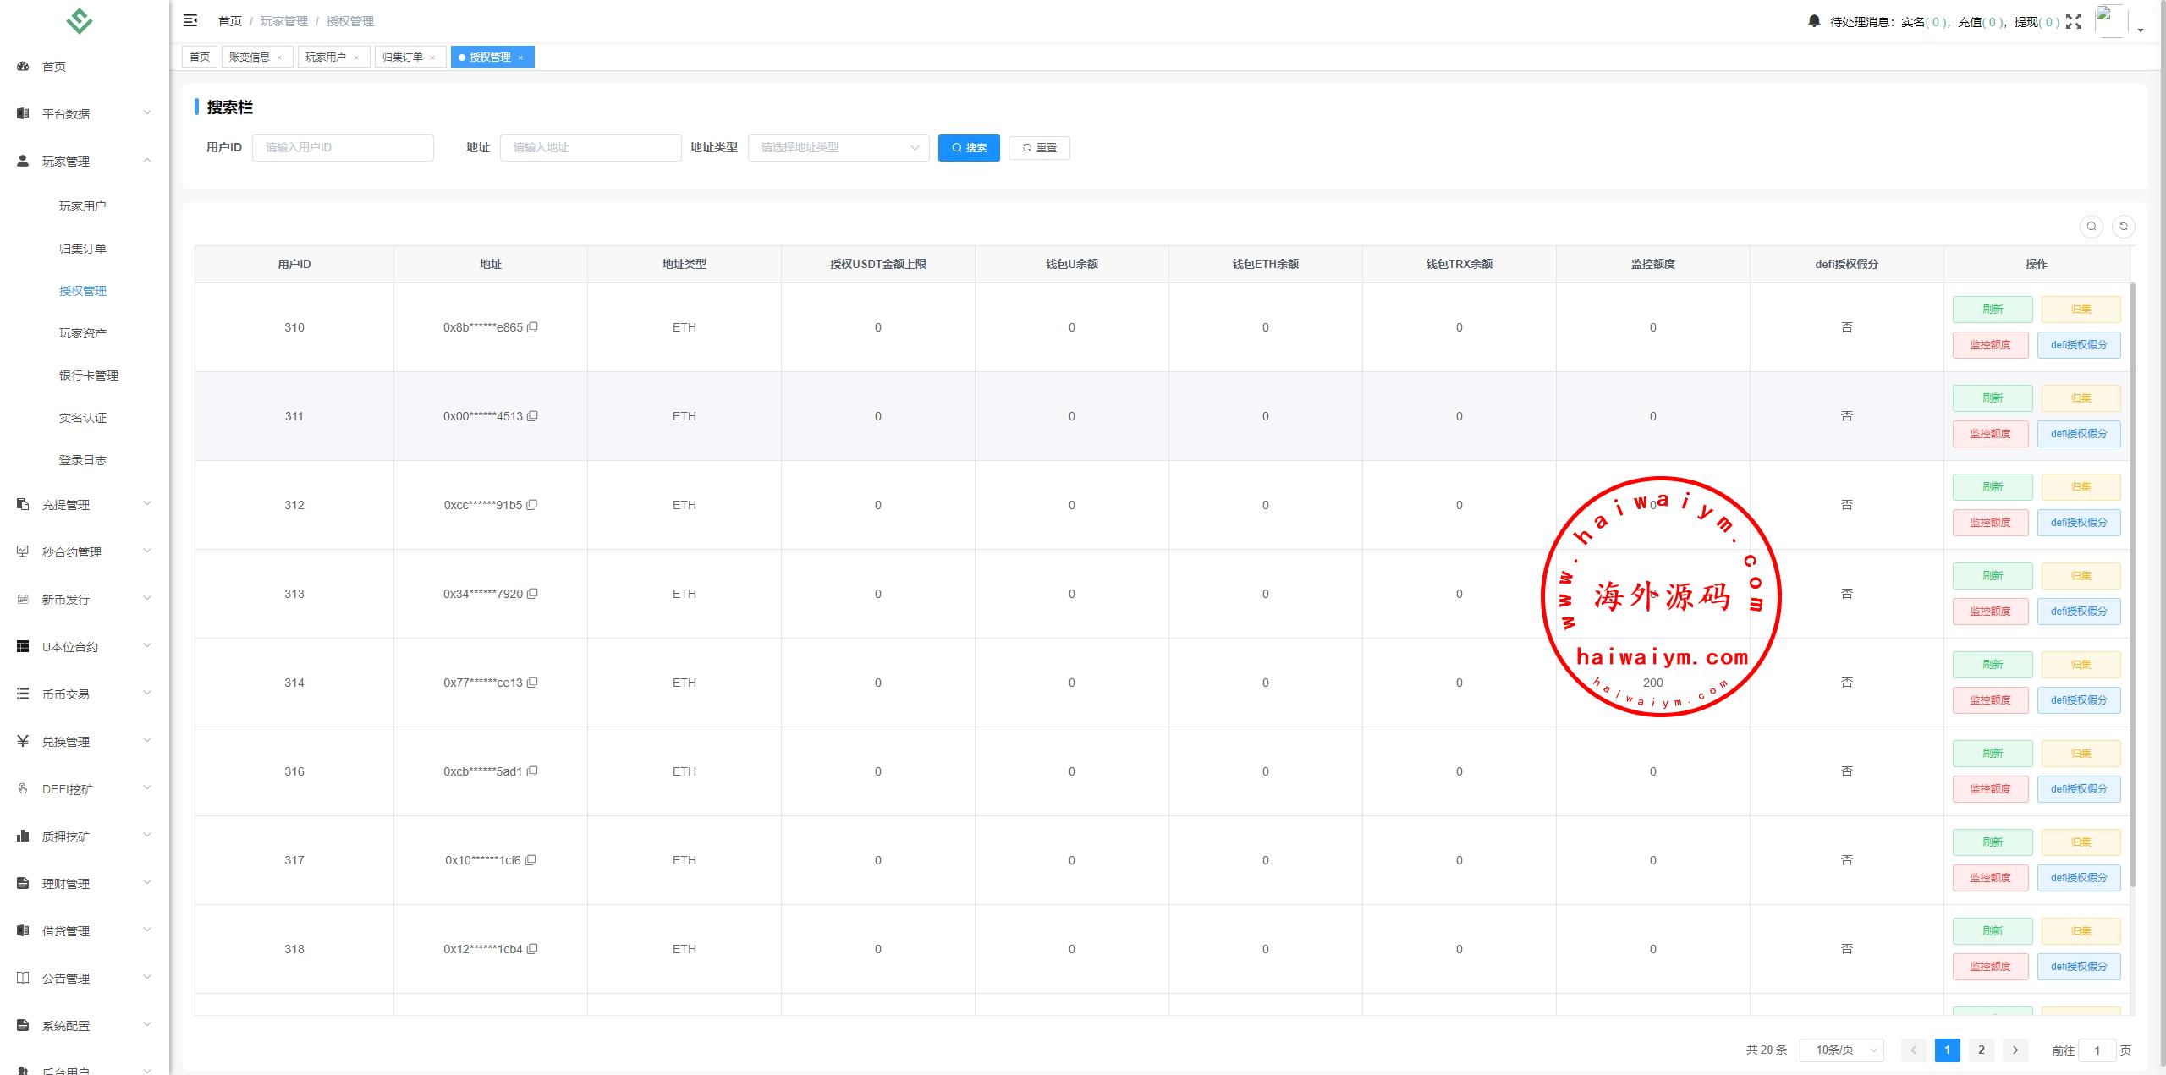
Task: Click the blue 搜索 button
Action: click(x=968, y=148)
